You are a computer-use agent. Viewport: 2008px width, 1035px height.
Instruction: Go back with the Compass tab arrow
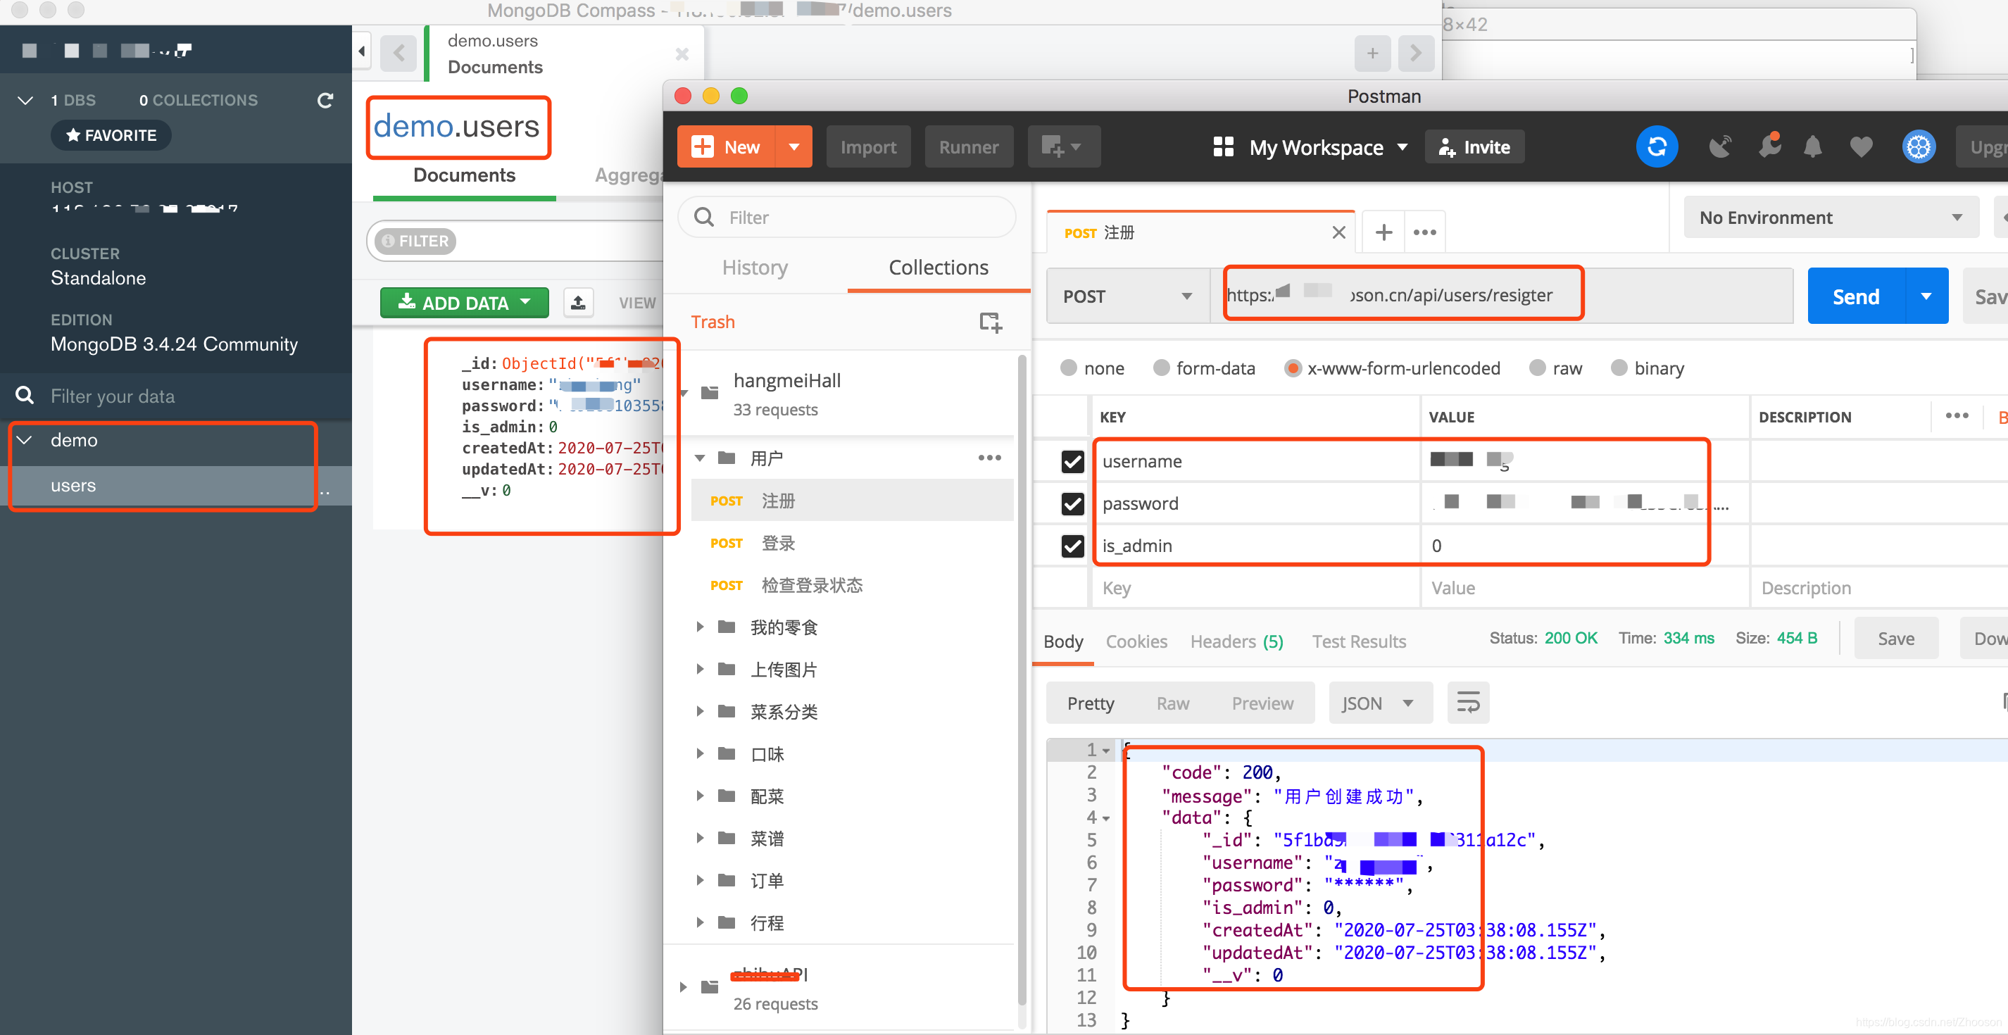click(399, 53)
